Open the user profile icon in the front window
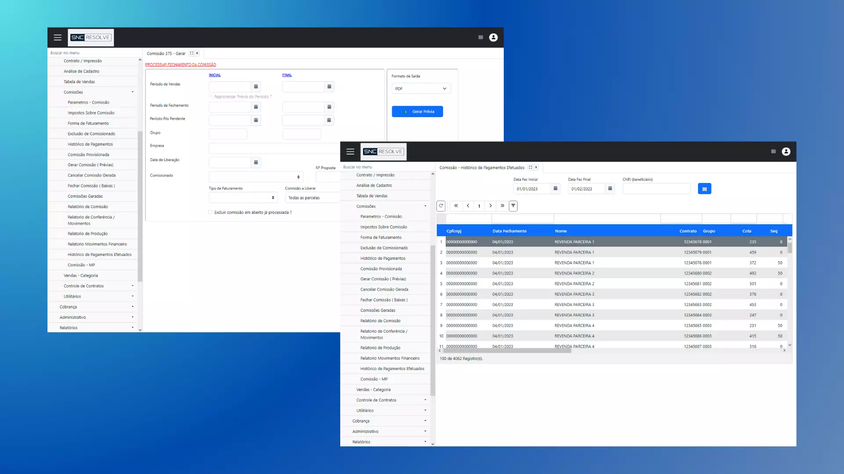Viewport: 844px width, 474px height. pyautogui.click(x=786, y=151)
